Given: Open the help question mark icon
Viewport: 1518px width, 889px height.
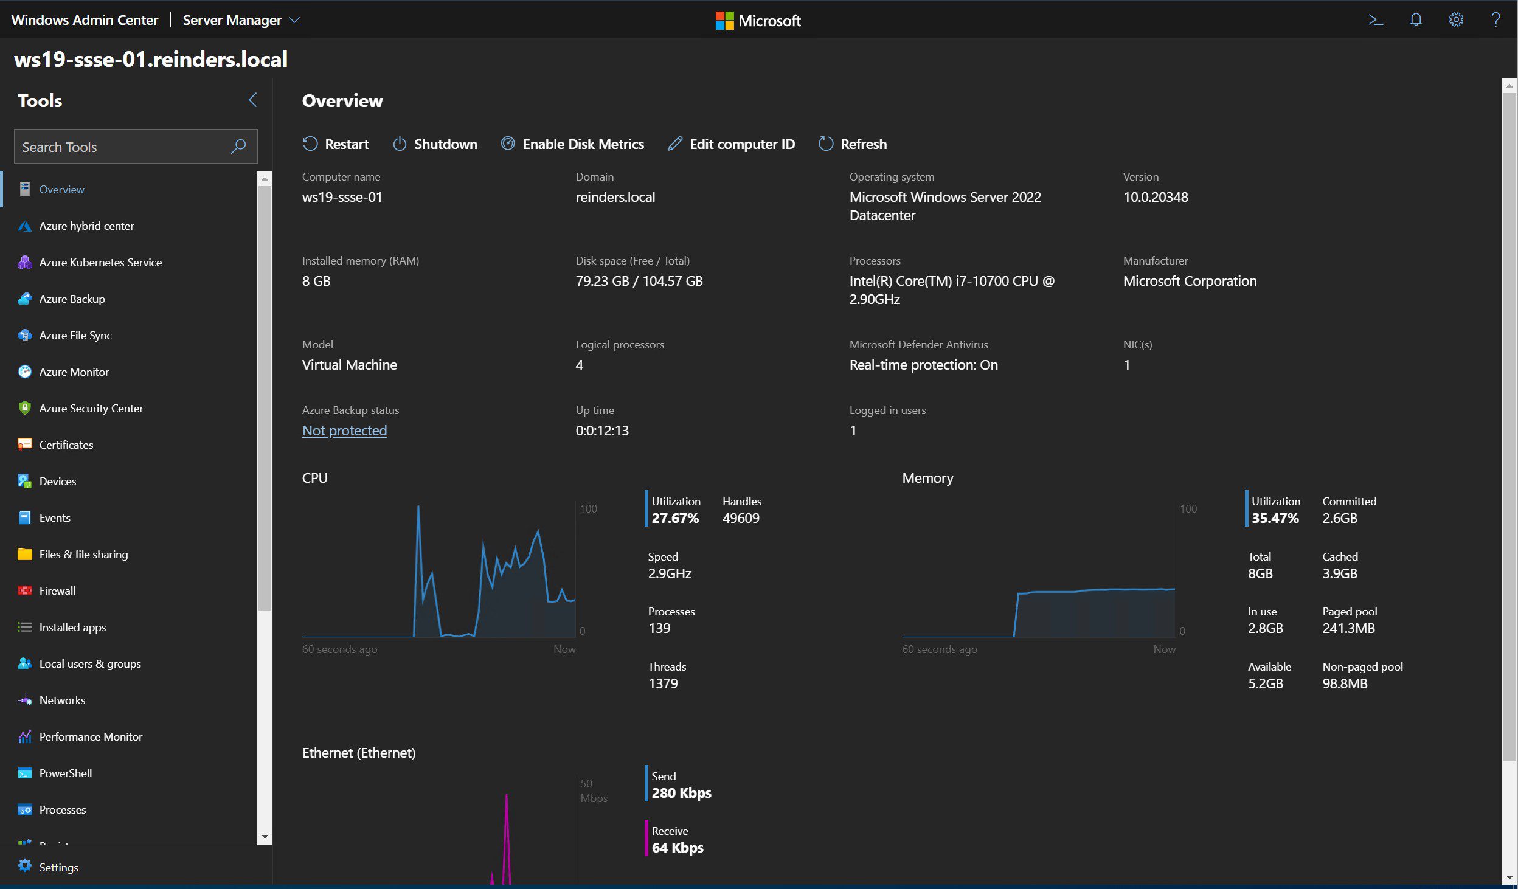Looking at the screenshot, I should (x=1495, y=20).
